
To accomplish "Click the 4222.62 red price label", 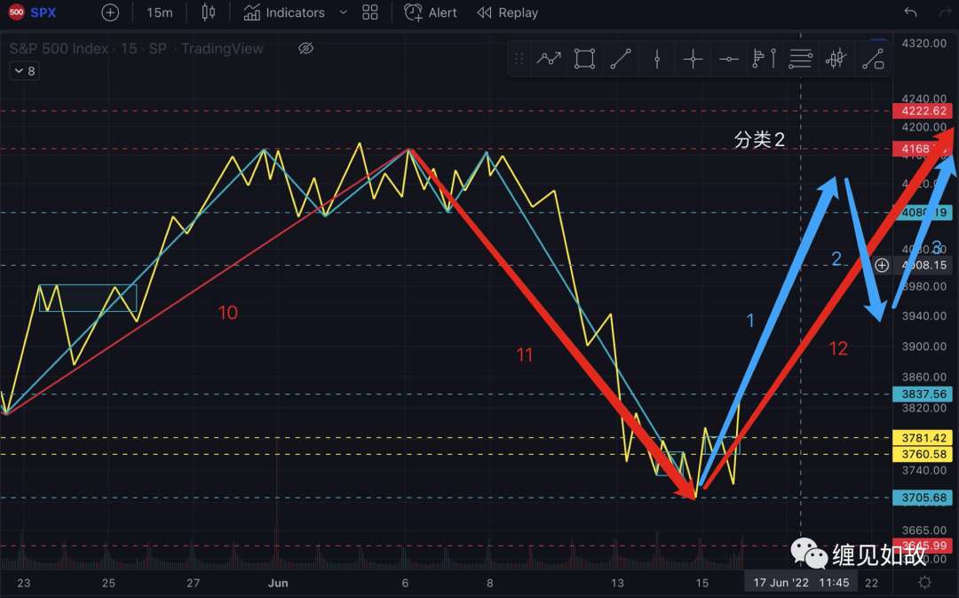I will pos(923,111).
